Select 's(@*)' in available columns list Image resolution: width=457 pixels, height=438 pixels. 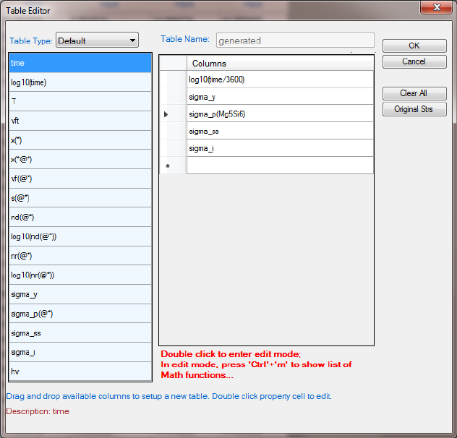[80, 198]
